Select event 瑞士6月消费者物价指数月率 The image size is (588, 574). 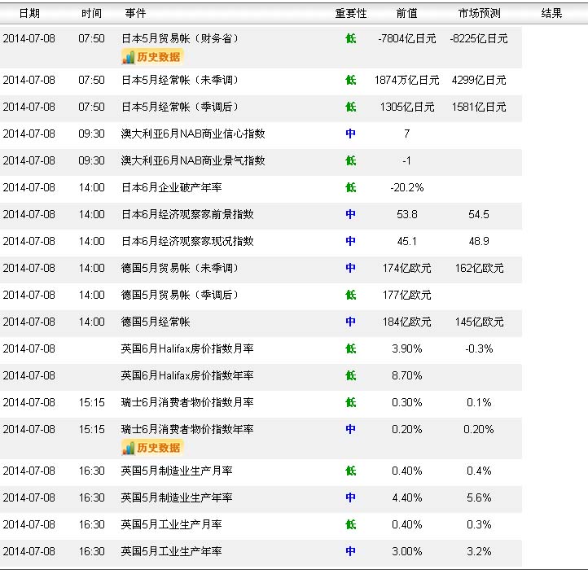pos(187,402)
